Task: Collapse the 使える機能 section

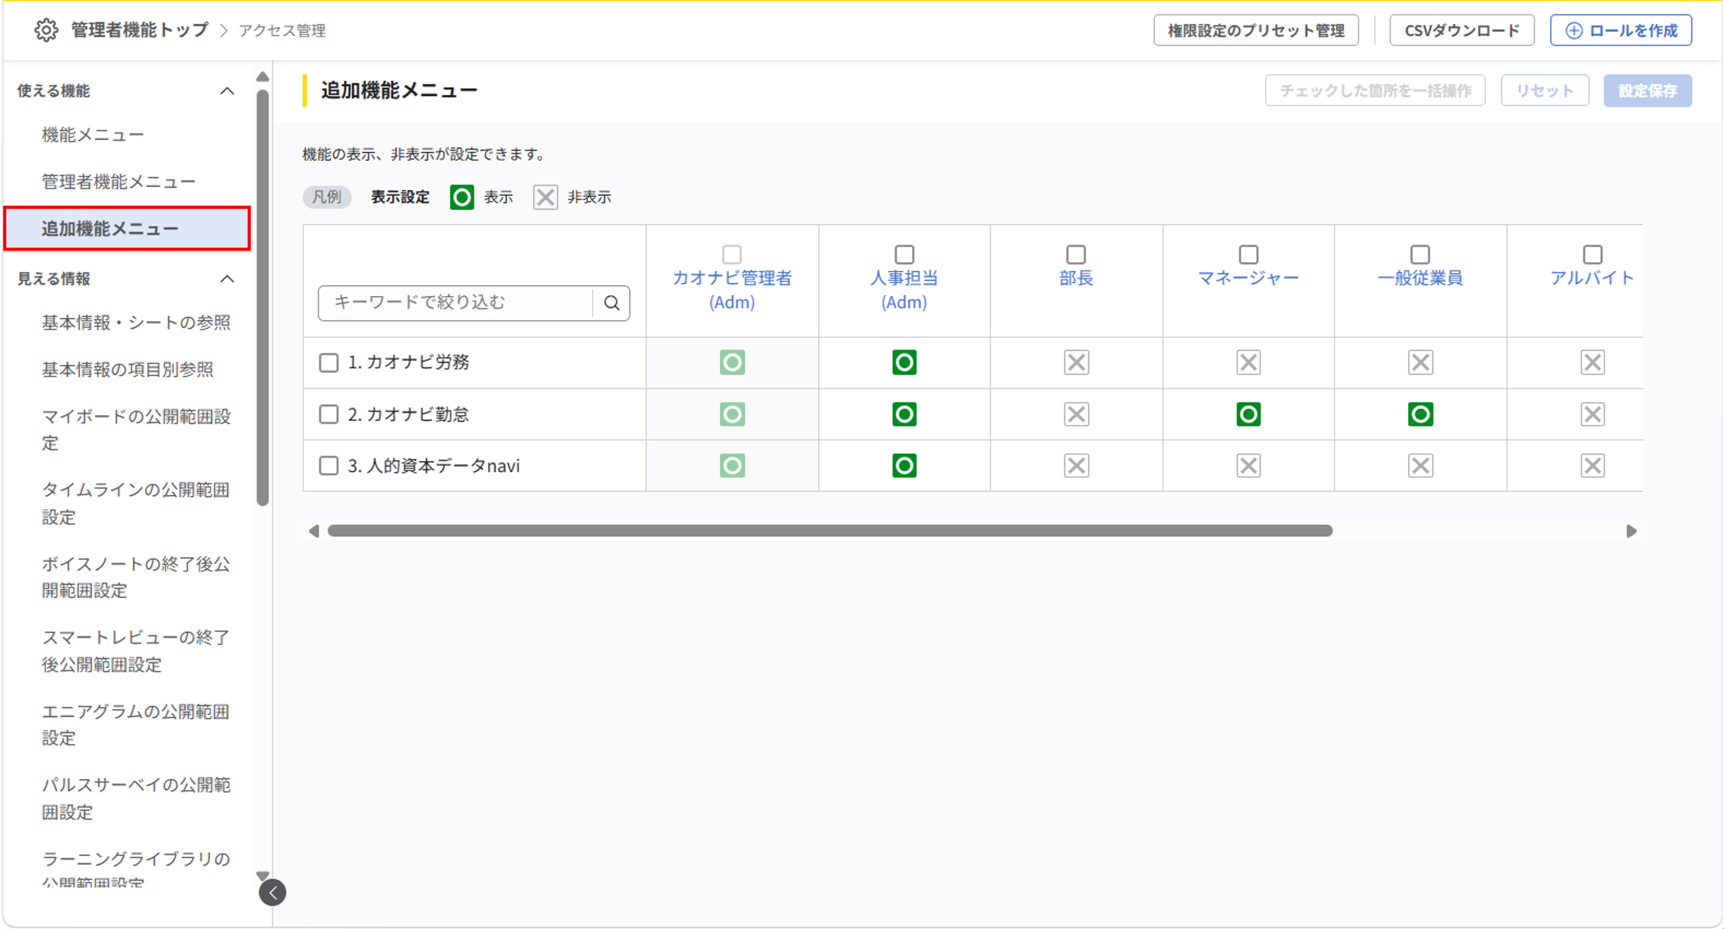Action: coord(227,91)
